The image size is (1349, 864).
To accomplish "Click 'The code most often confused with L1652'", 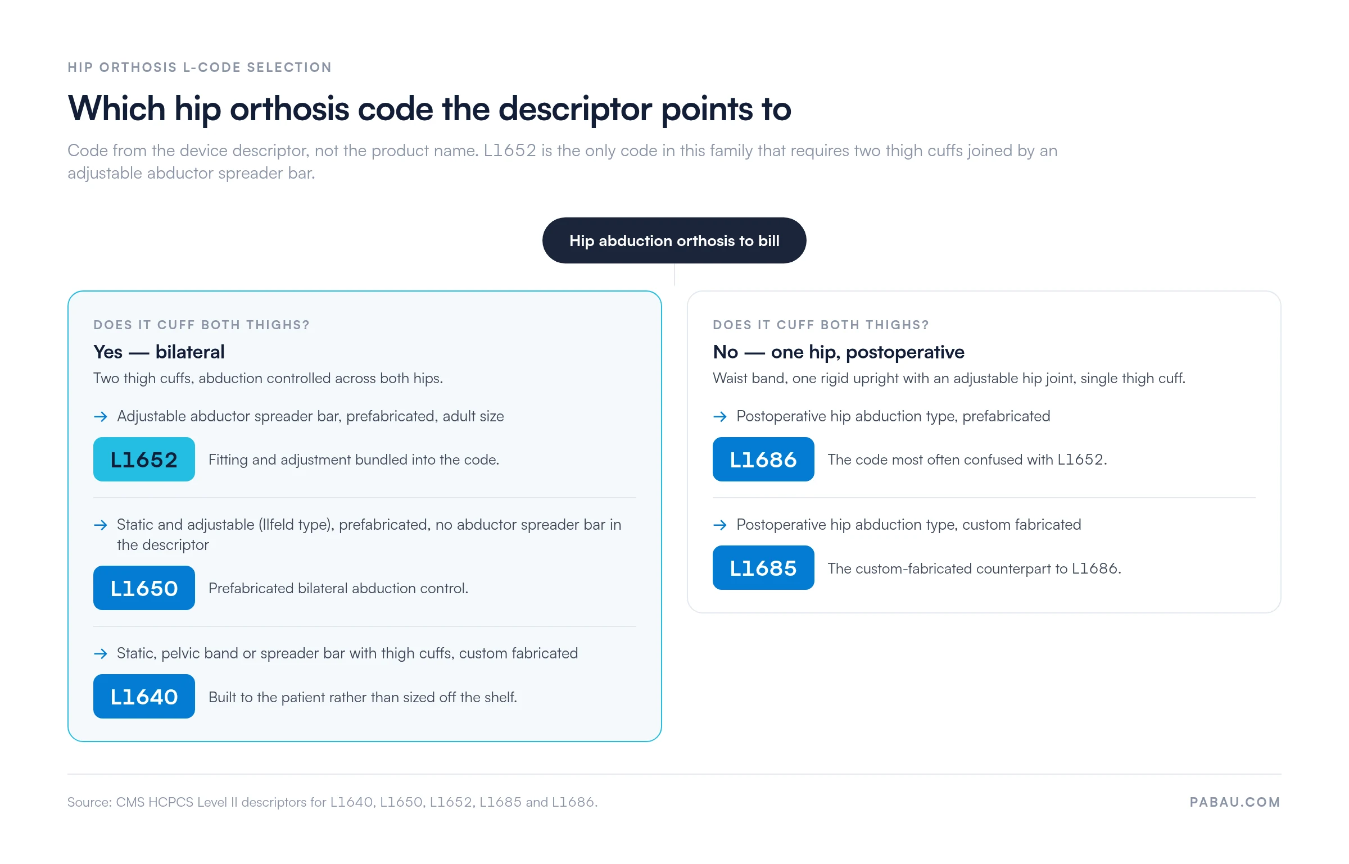I will [x=967, y=460].
